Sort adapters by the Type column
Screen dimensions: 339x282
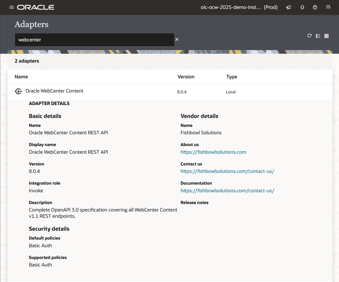(231, 77)
